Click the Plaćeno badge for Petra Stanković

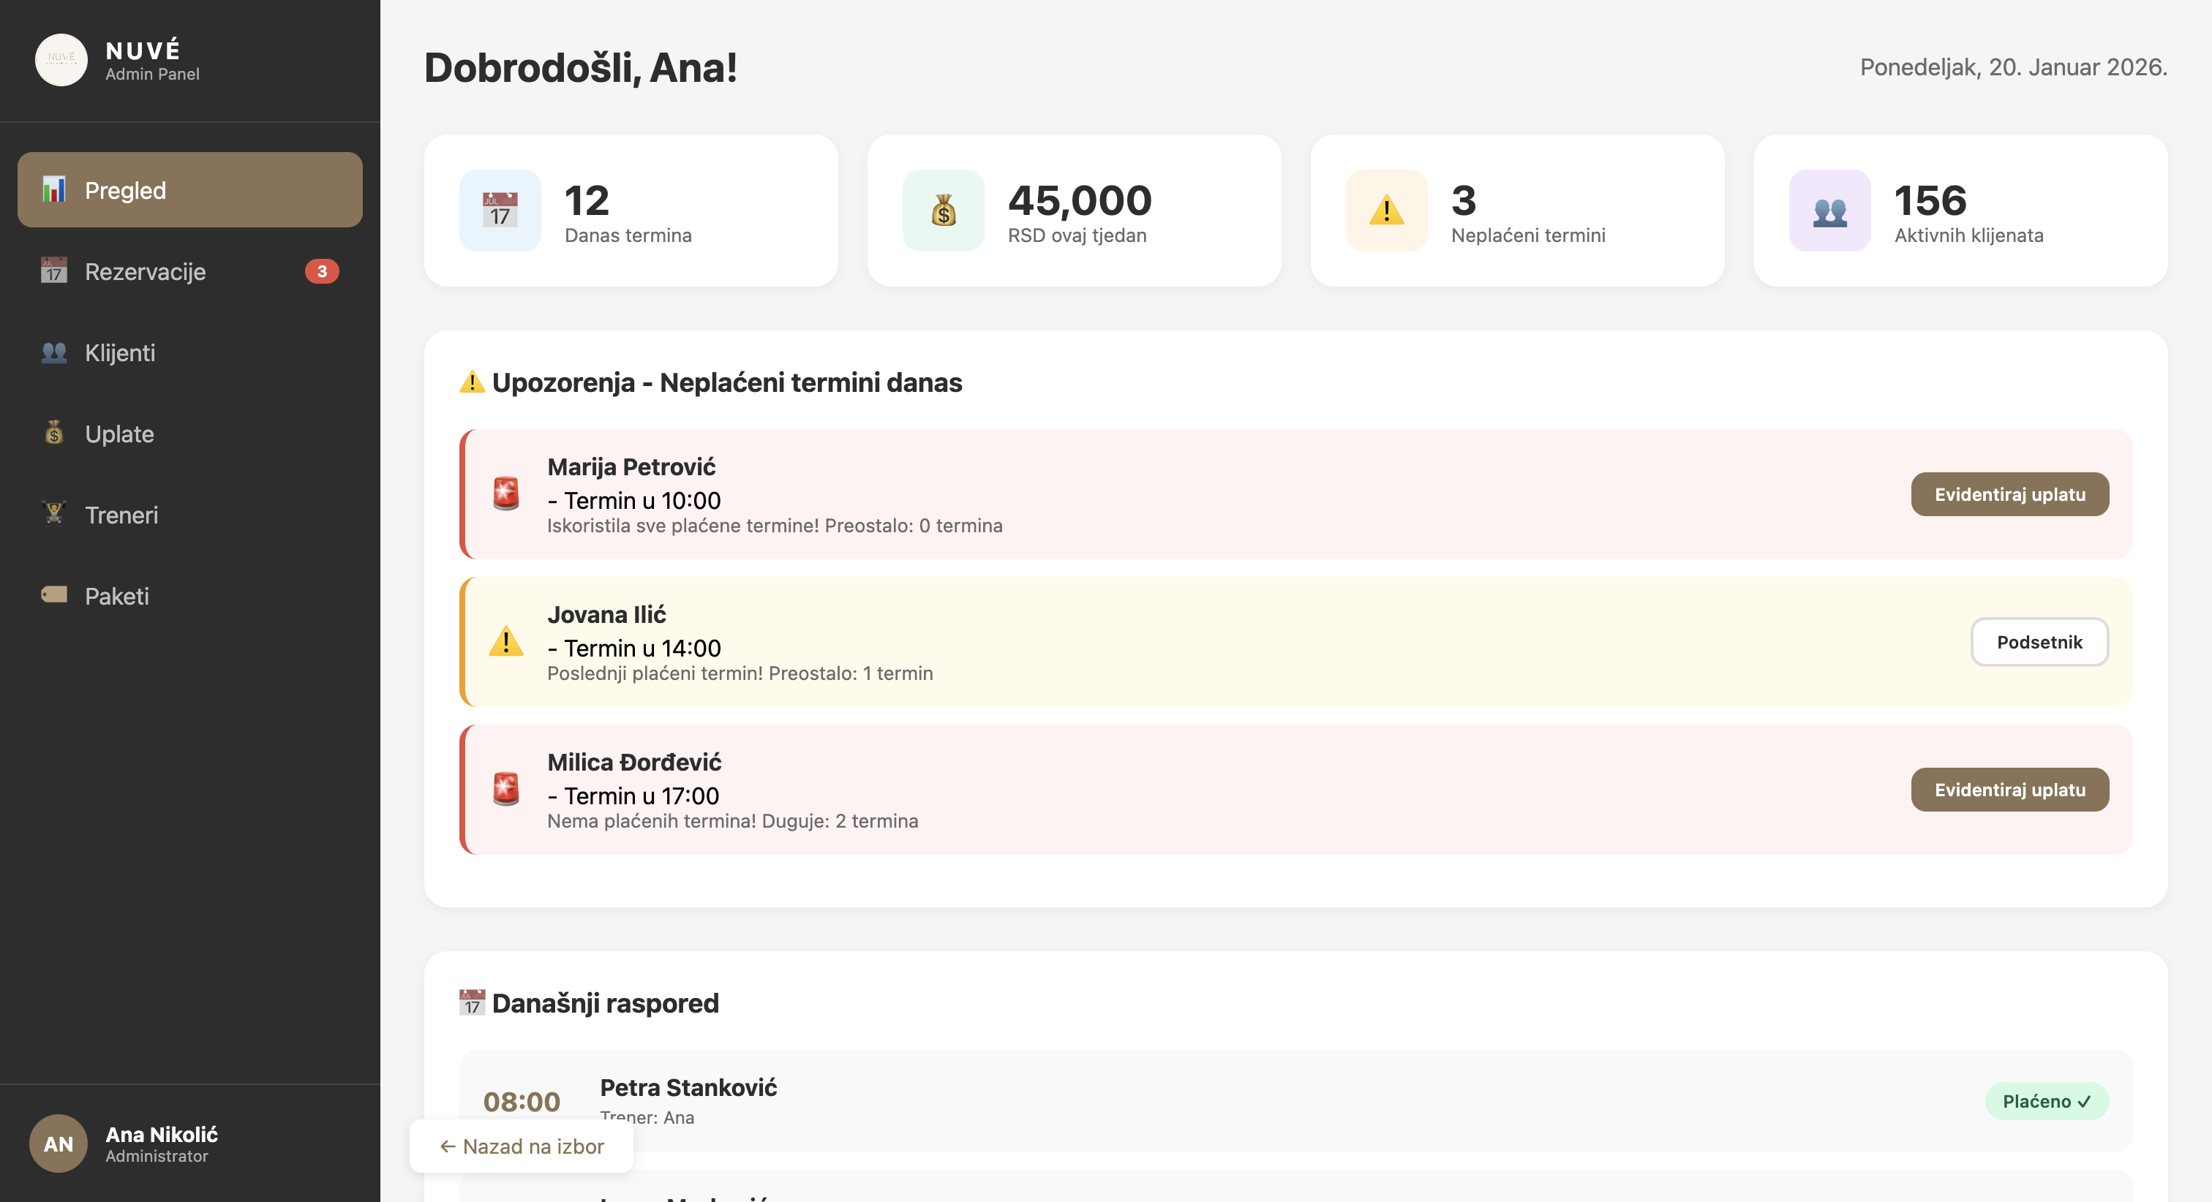tap(2046, 1102)
